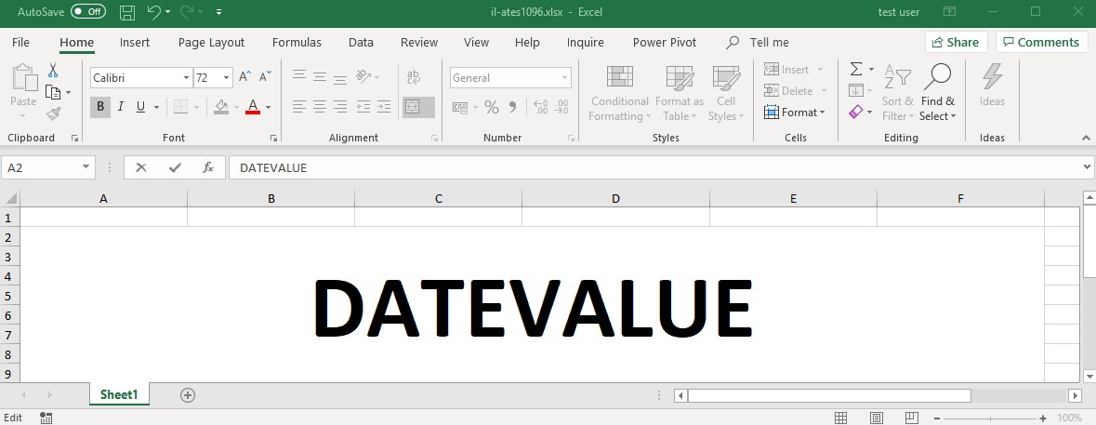1096x425 pixels.
Task: Click the Insert Function fx icon
Action: [x=208, y=167]
